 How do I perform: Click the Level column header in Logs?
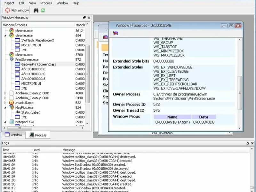pyautogui.click(x=46, y=150)
